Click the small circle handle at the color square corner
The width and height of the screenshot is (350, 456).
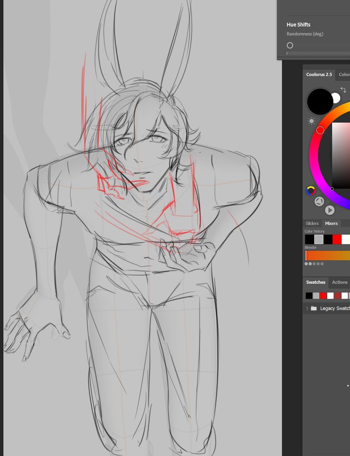coord(332,189)
